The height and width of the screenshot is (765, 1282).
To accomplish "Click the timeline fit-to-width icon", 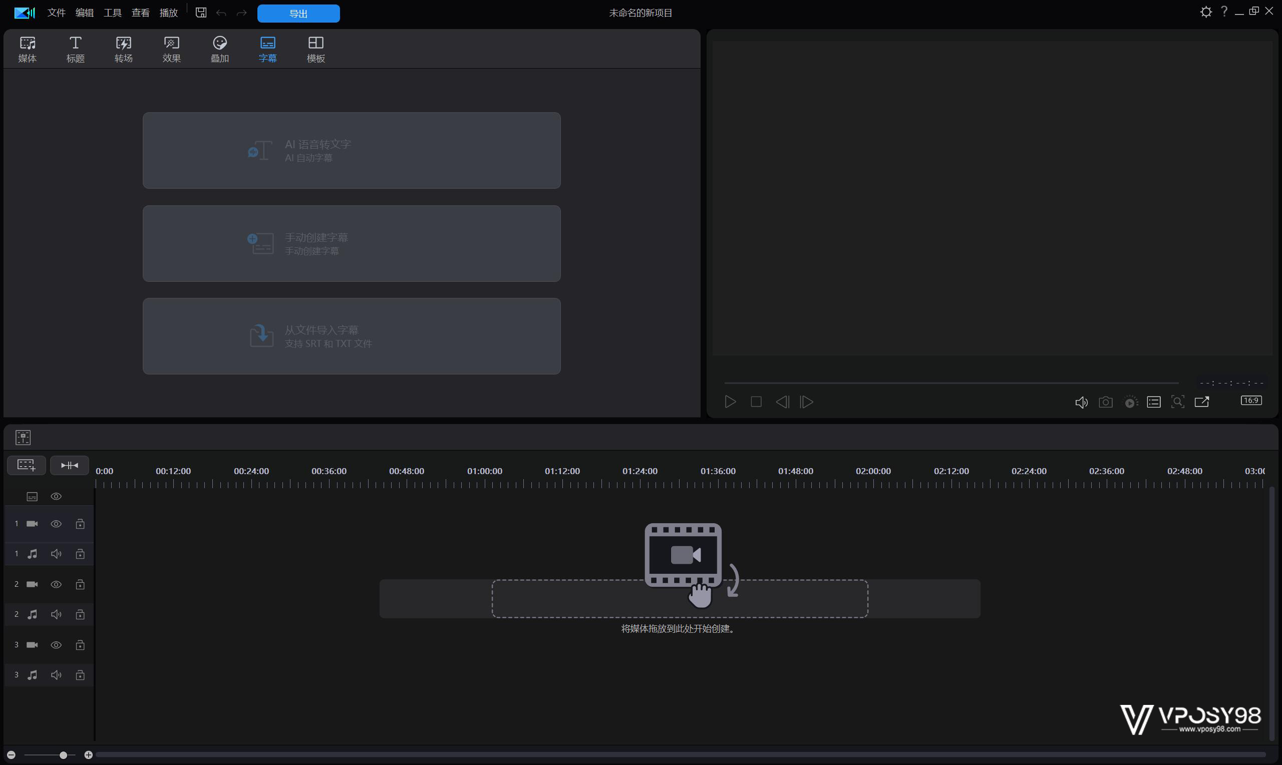I will pos(70,466).
